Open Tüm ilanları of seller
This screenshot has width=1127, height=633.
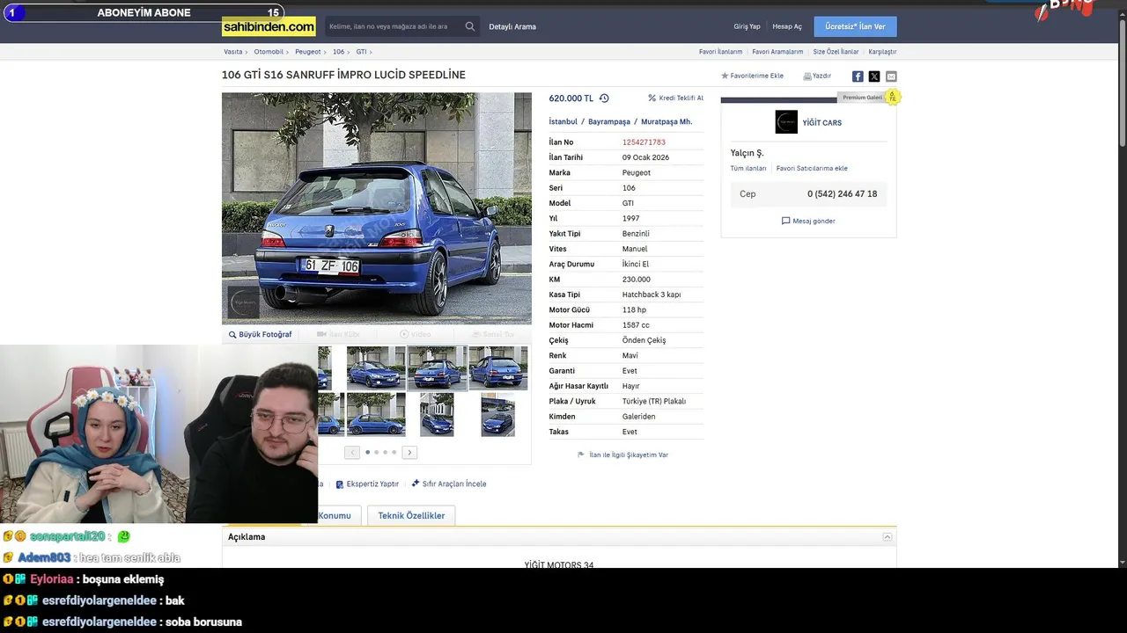748,168
